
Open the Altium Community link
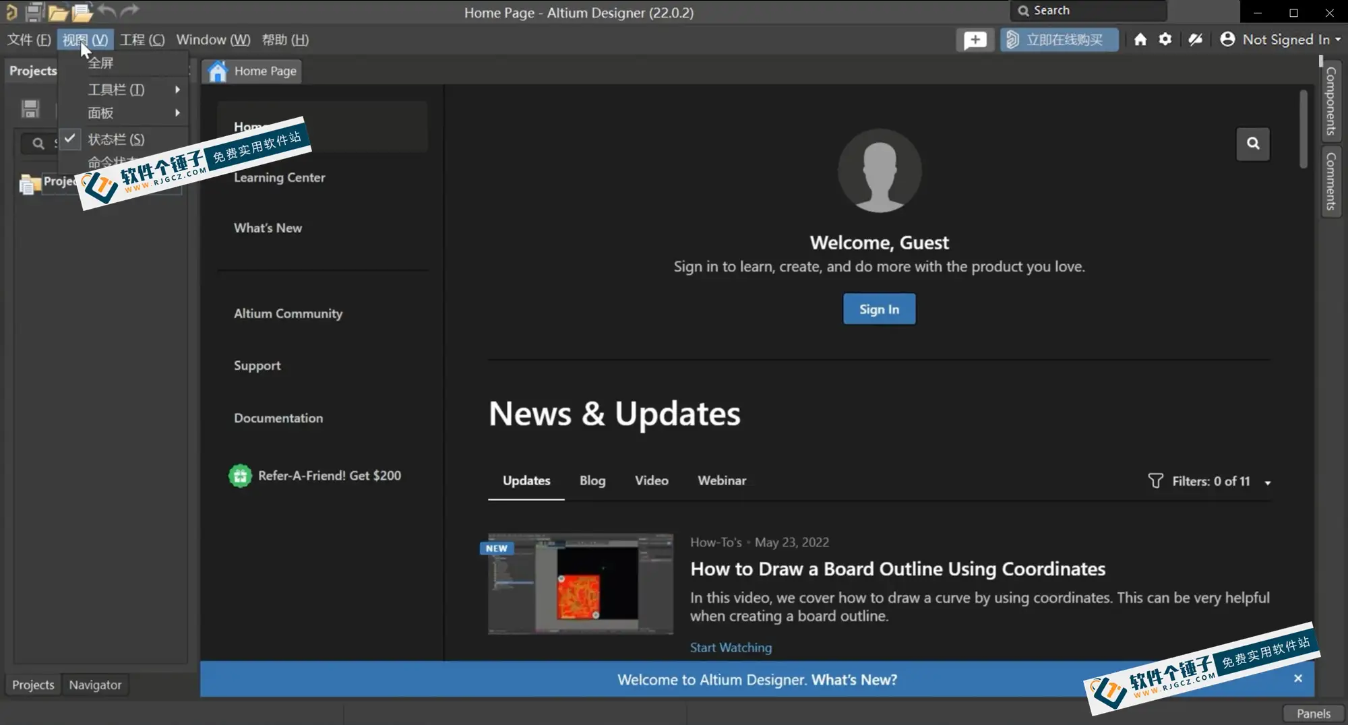pos(288,313)
